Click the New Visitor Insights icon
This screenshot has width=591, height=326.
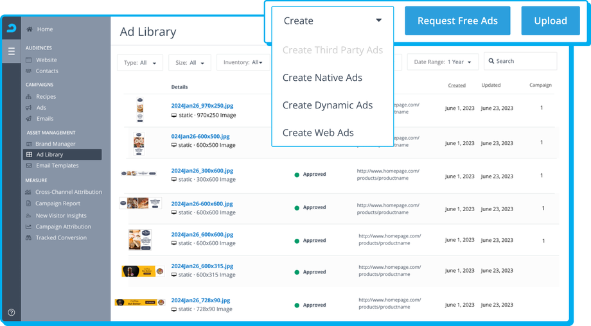tap(28, 216)
